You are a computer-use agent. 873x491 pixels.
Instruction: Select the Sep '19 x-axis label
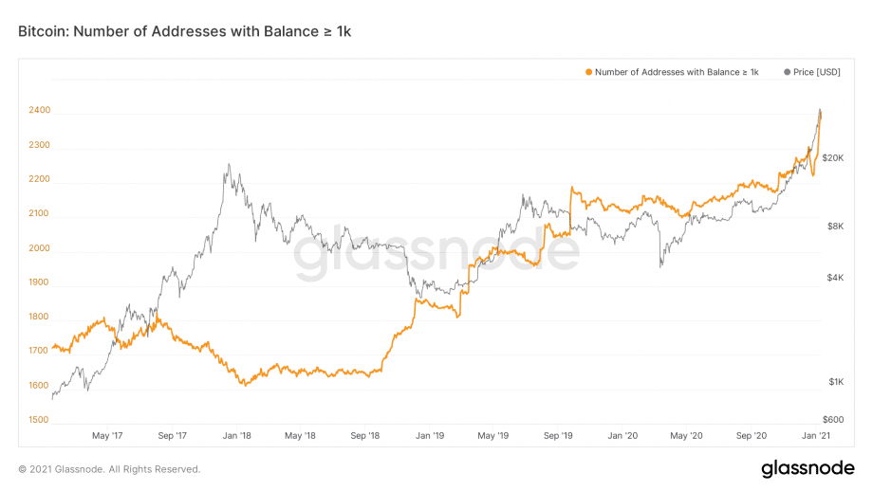pos(558,435)
